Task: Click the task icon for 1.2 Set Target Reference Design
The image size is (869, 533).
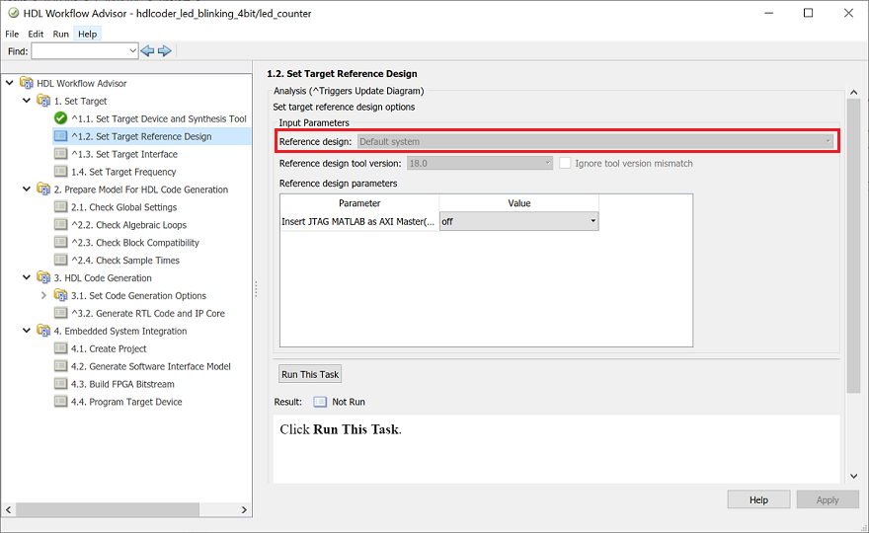Action: [61, 136]
